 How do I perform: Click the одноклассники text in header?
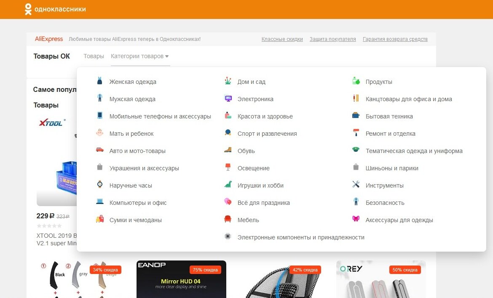(x=60, y=9)
